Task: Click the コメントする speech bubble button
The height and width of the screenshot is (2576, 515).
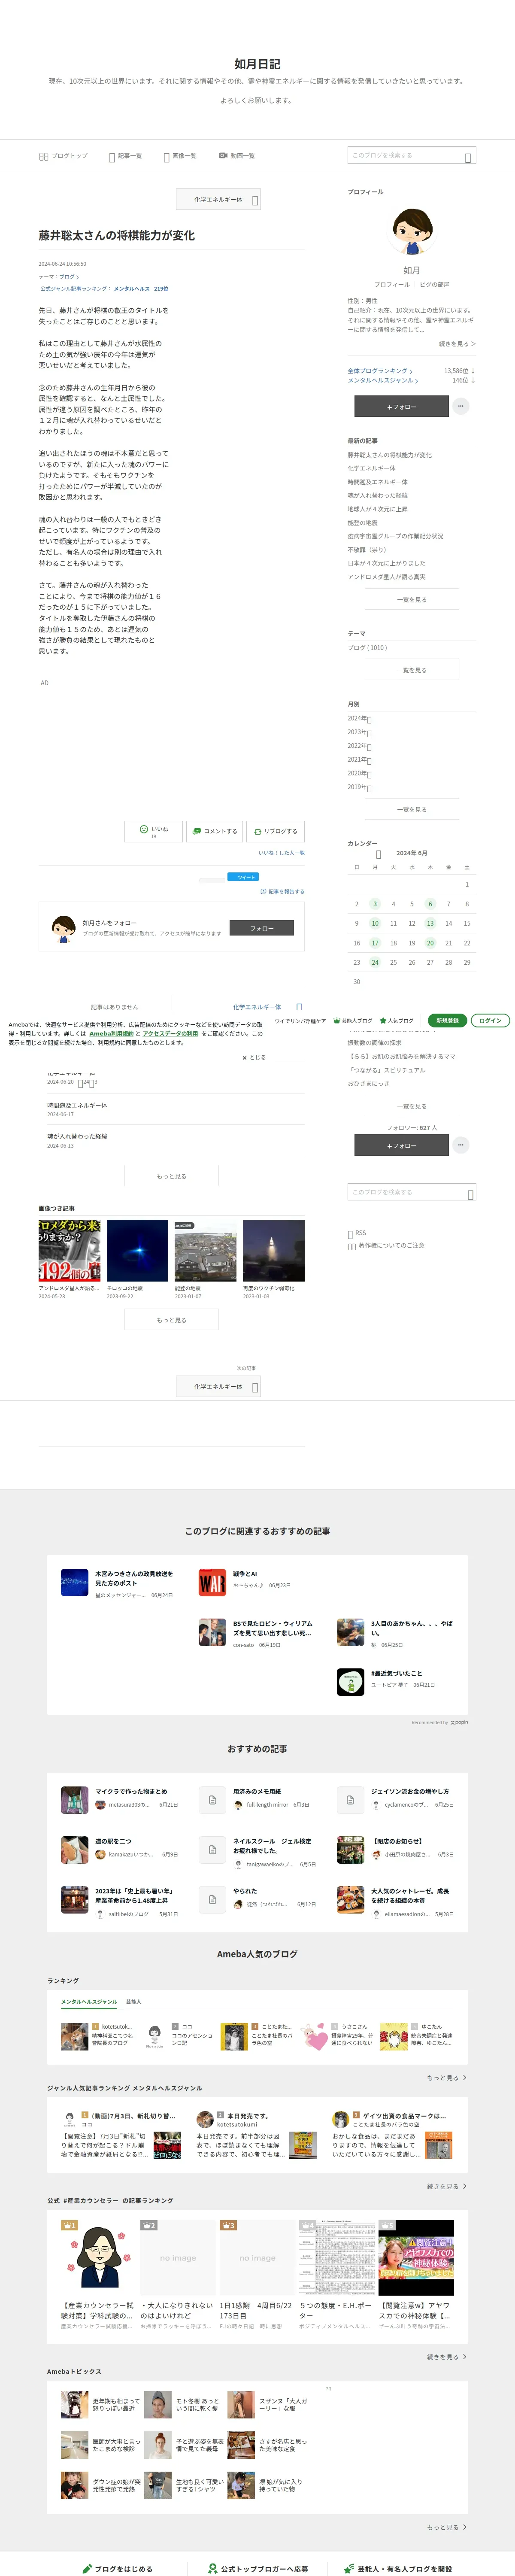Action: (x=214, y=831)
